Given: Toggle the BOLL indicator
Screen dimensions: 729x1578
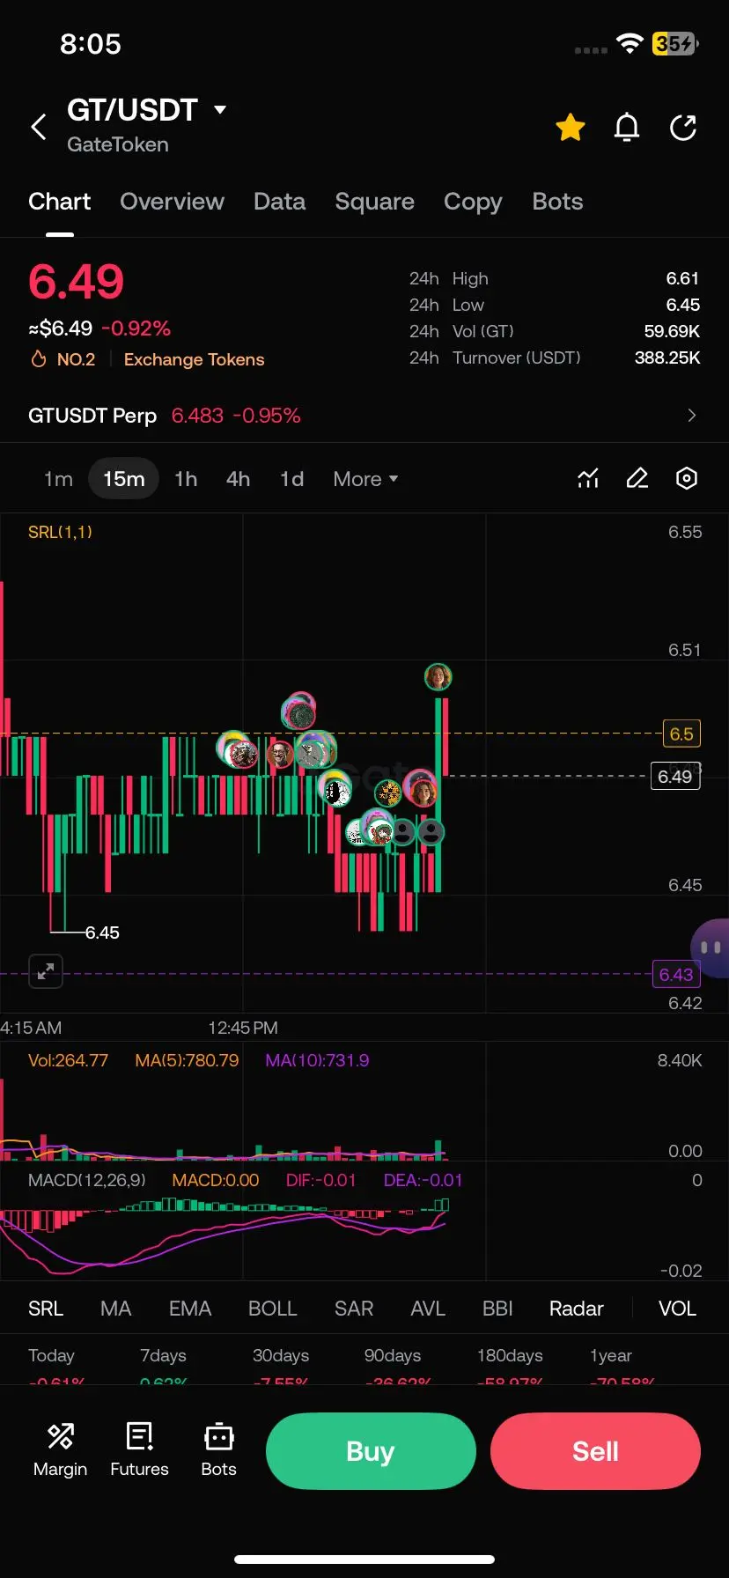Looking at the screenshot, I should 273,1309.
